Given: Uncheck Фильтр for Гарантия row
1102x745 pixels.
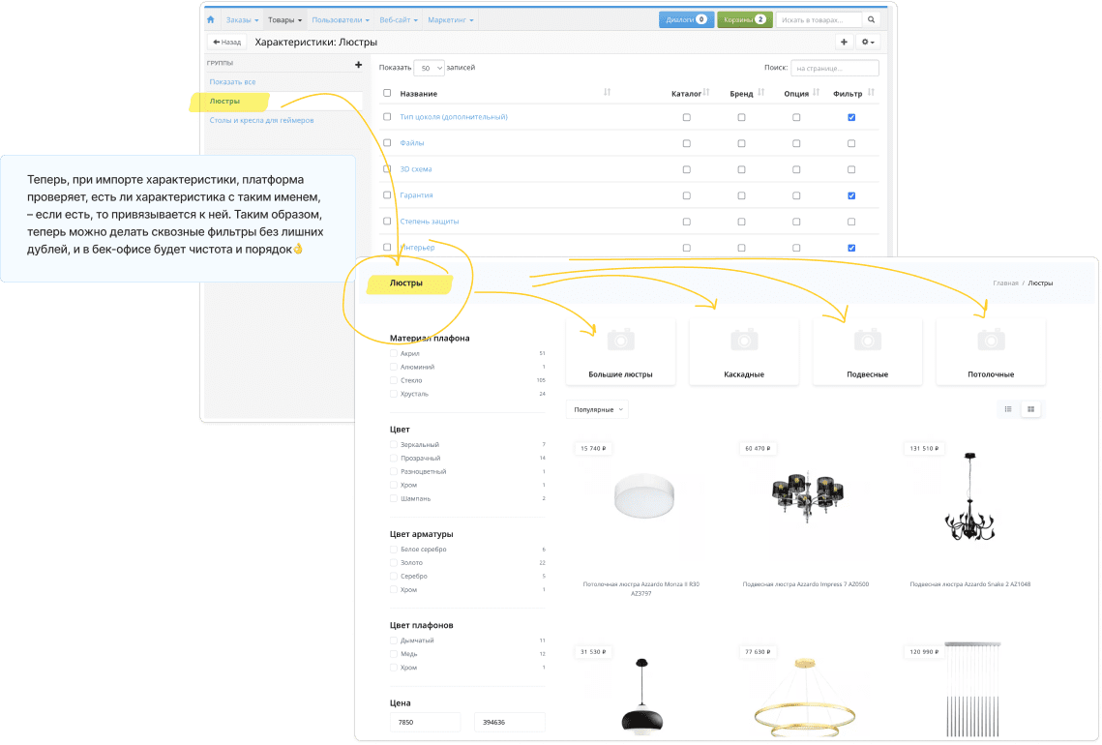Looking at the screenshot, I should click(851, 195).
